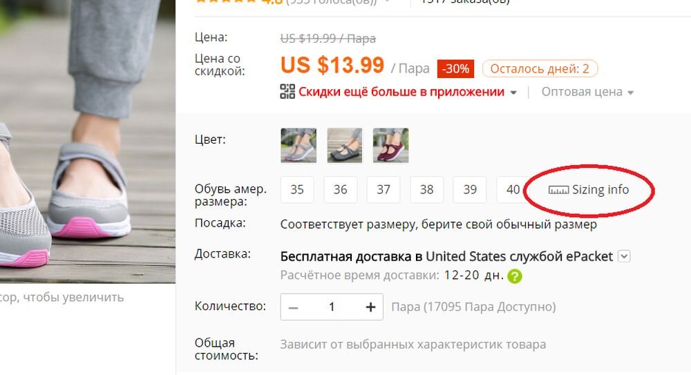
Task: Click the quantity input field
Action: (x=332, y=307)
